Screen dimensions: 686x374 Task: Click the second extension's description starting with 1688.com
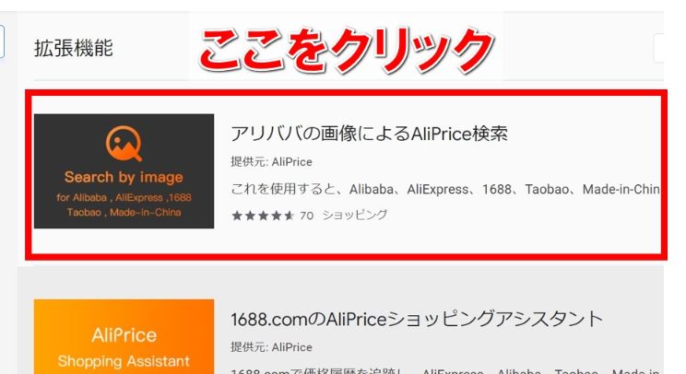pyautogui.click(x=445, y=371)
